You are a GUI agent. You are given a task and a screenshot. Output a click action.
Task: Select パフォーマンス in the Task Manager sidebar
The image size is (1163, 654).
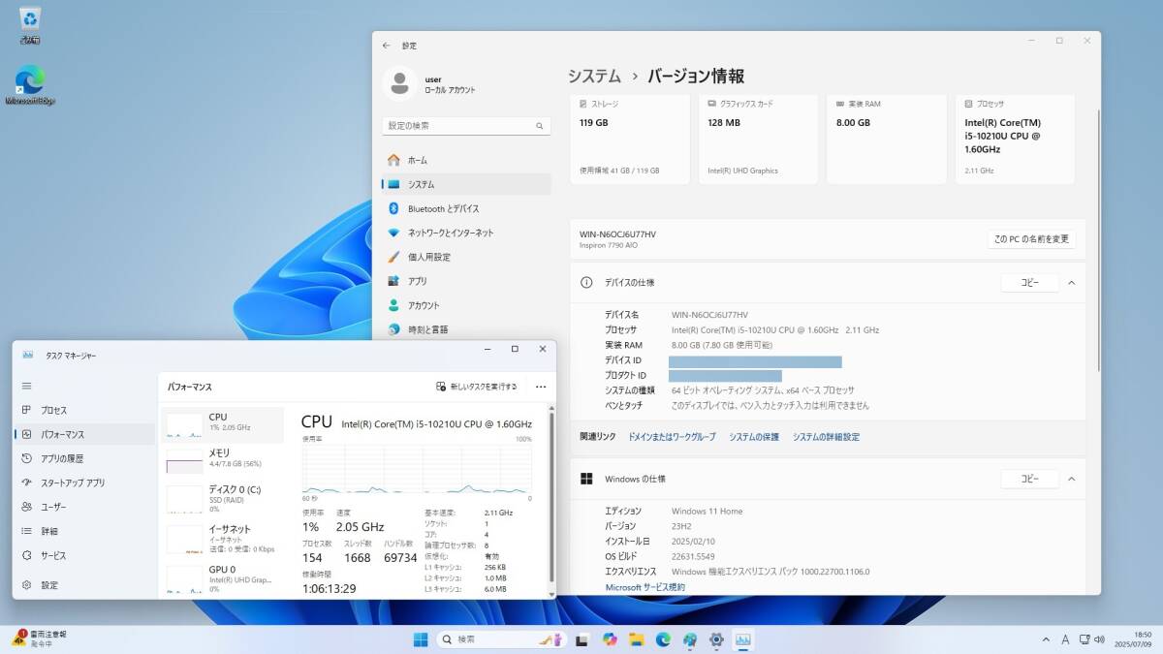coord(85,435)
